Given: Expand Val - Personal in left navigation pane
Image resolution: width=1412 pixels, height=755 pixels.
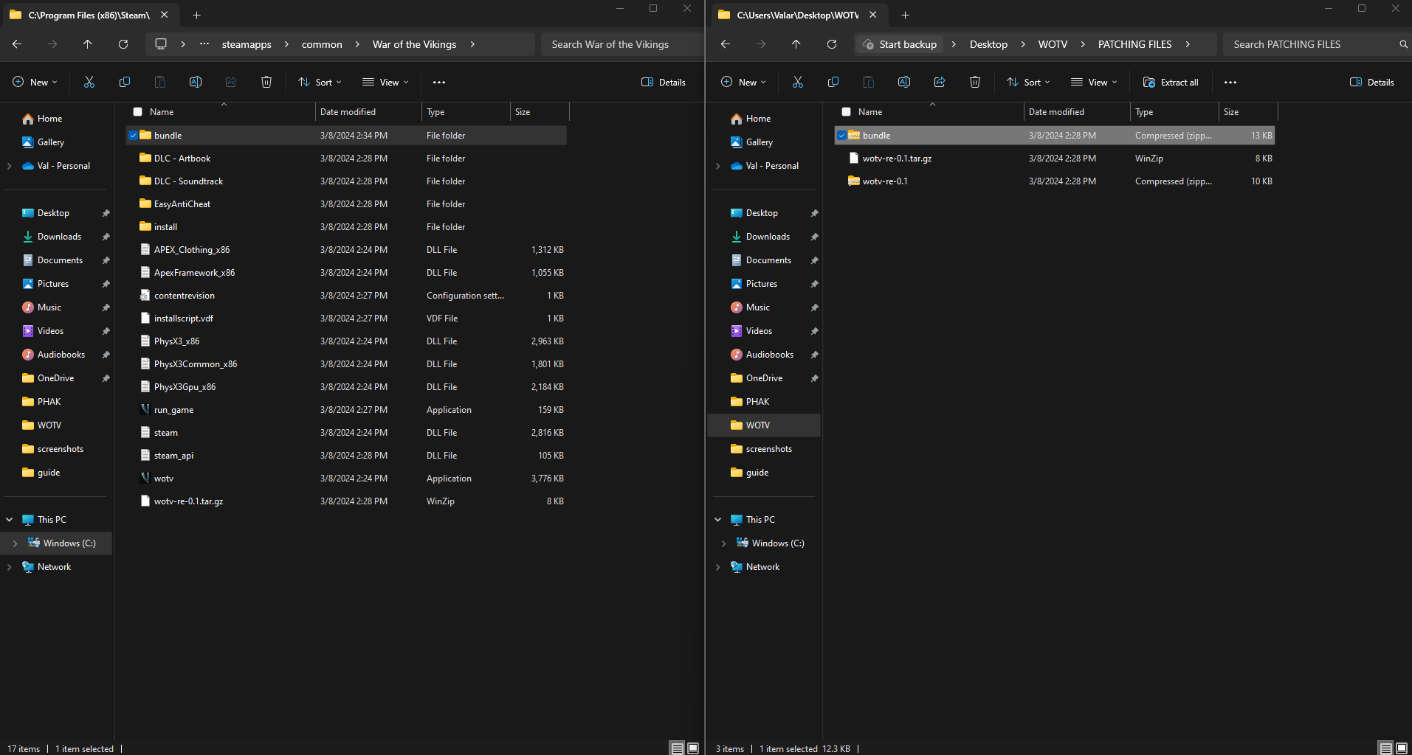Looking at the screenshot, I should point(9,166).
